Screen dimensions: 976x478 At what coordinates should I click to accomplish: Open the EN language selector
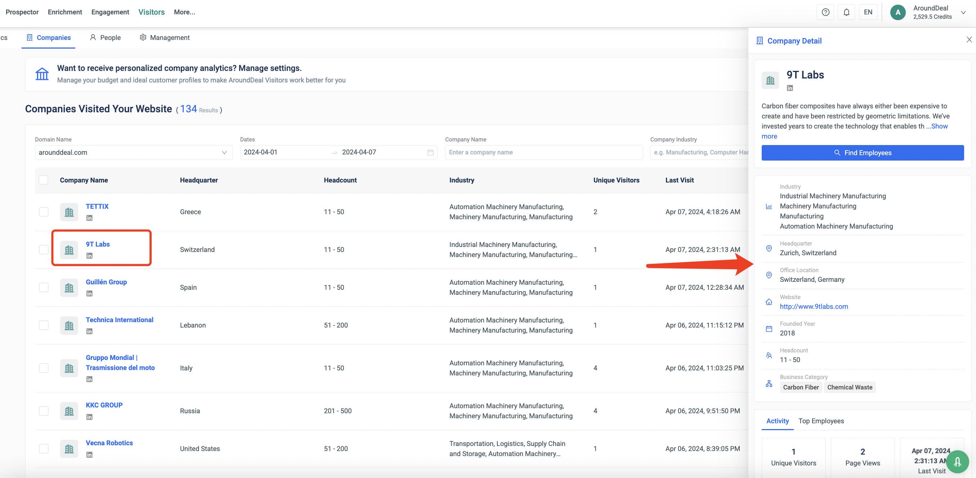coord(868,12)
